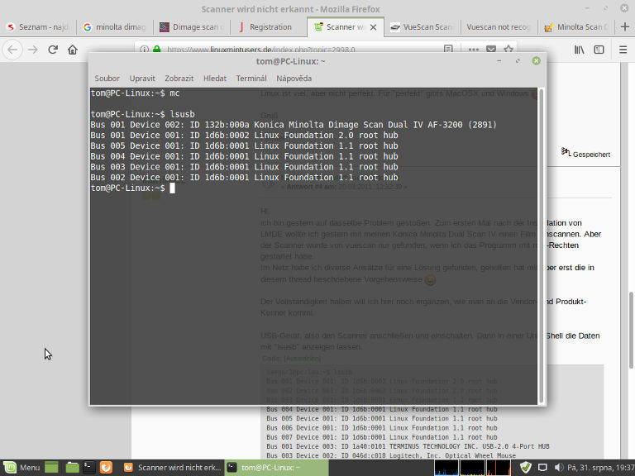The height and width of the screenshot is (476, 635).
Task: Save page to Pocket
Action: tap(491, 50)
